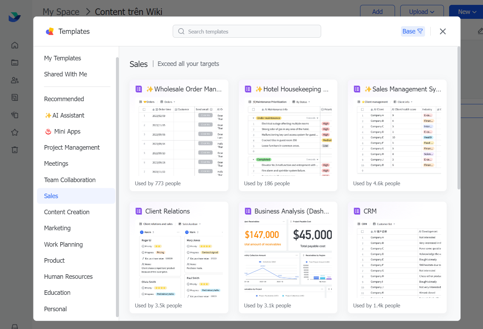Open New dropdown in background page
483x329 pixels.
(467, 12)
